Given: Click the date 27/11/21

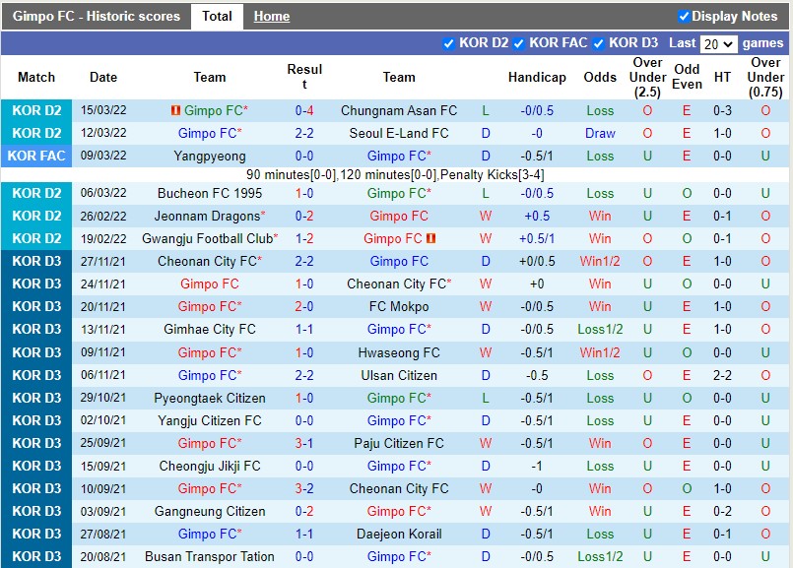Looking at the screenshot, I should tap(103, 261).
